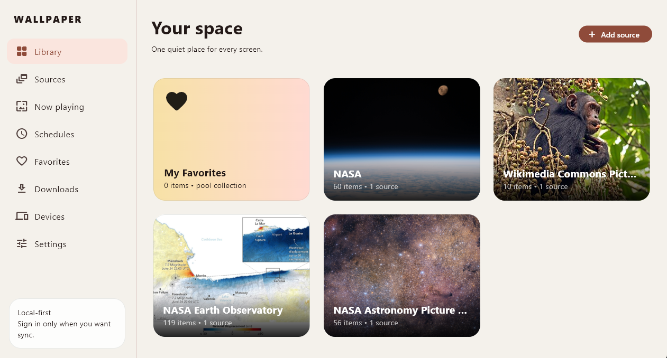
Task: Open the NASA Astronomy Picture collection
Action: pos(402,276)
